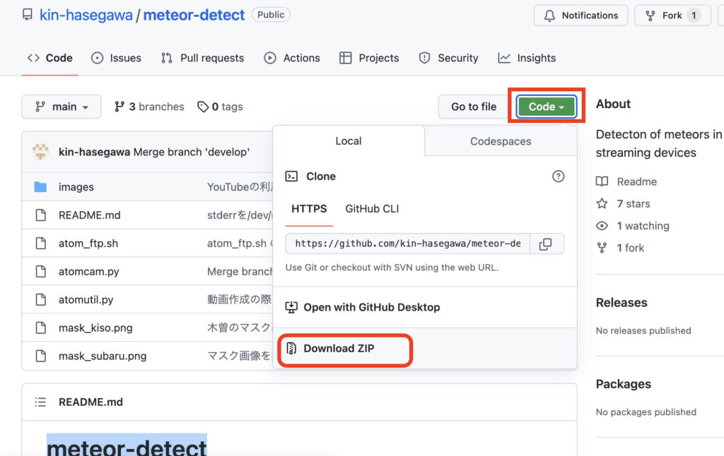Switch to the Codespaces tab
This screenshot has width=724, height=456.
(501, 141)
